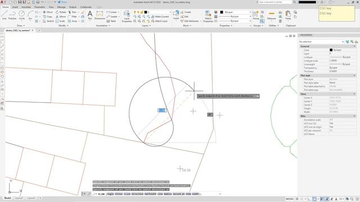Viewport: 360px width, 202px height.
Task: Open status bar customization menu
Action: [x=357, y=199]
